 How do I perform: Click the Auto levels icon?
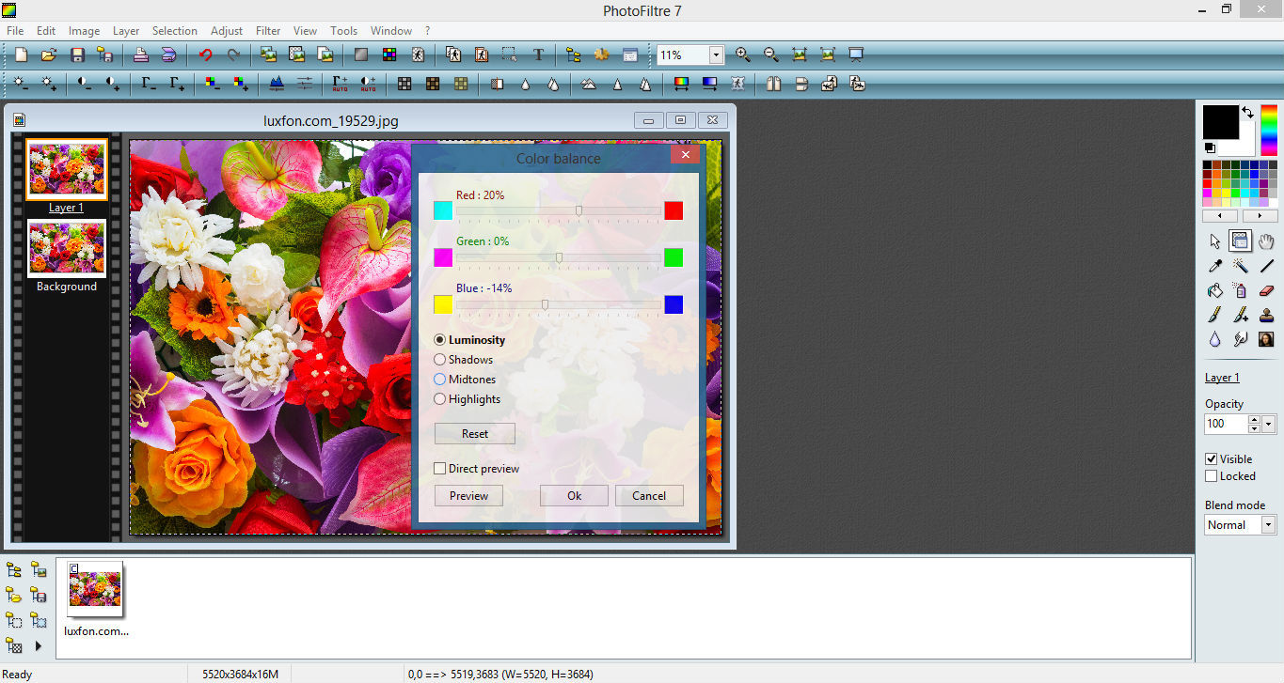(341, 84)
